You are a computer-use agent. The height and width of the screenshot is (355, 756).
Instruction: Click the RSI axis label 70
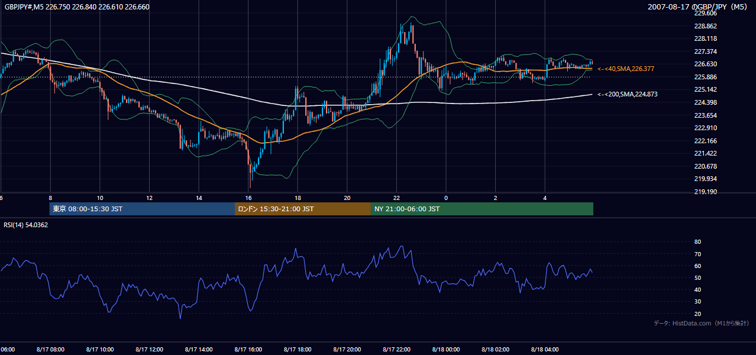(697, 254)
